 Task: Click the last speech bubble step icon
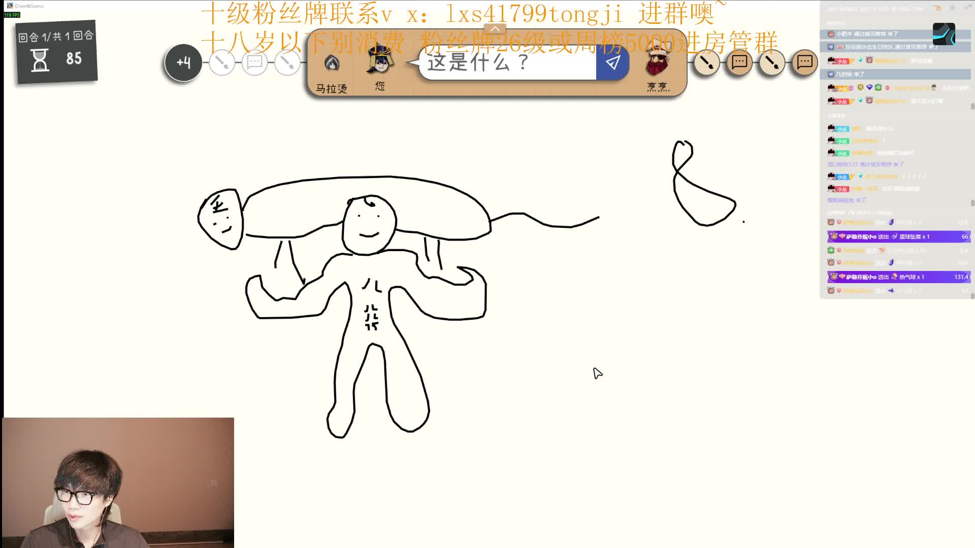click(804, 62)
